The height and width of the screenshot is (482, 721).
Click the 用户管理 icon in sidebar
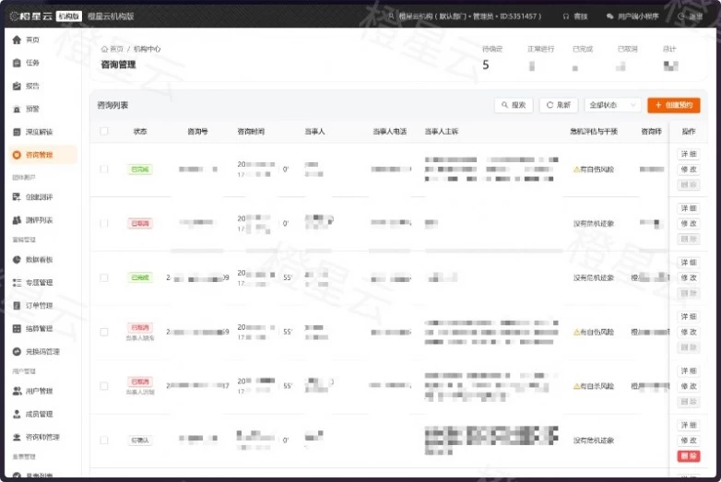[17, 391]
